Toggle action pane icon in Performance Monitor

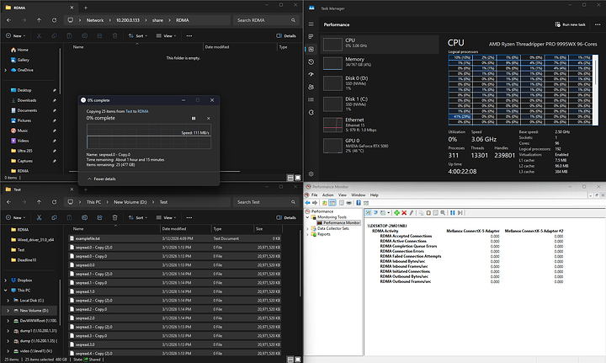coord(366,203)
